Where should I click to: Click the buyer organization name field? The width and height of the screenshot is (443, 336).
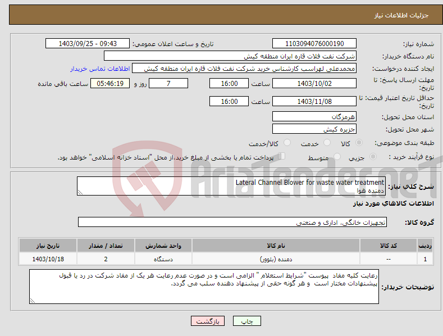230,56
